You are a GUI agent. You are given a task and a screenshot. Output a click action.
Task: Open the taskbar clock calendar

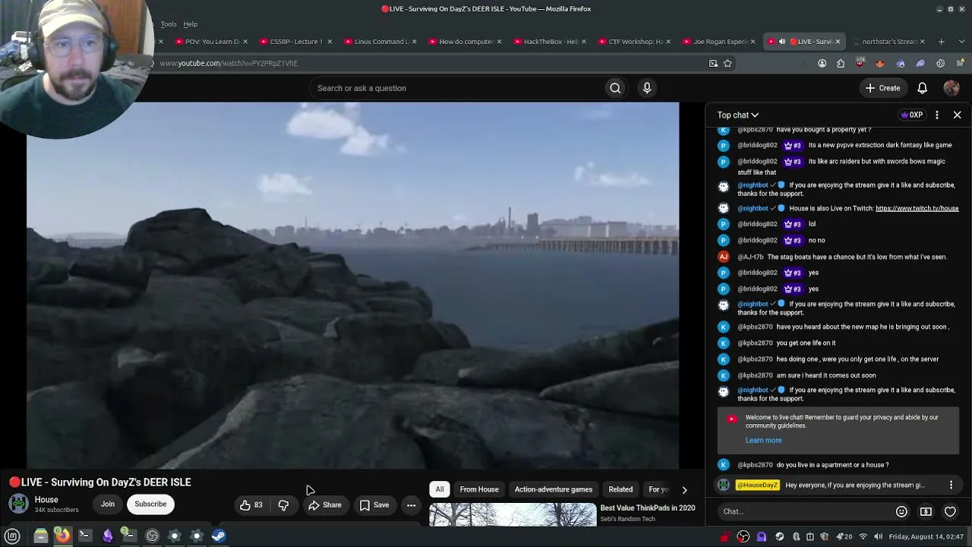click(x=926, y=536)
